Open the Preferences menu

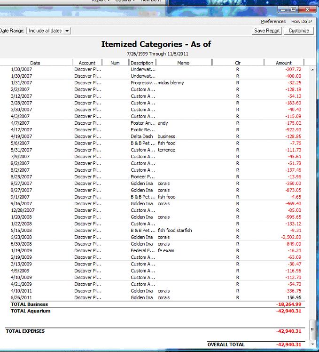(273, 22)
